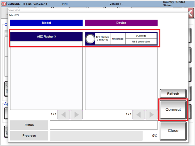Close the Select VCI dialog
Image resolution: width=195 pixels, height=146 pixels.
173,131
